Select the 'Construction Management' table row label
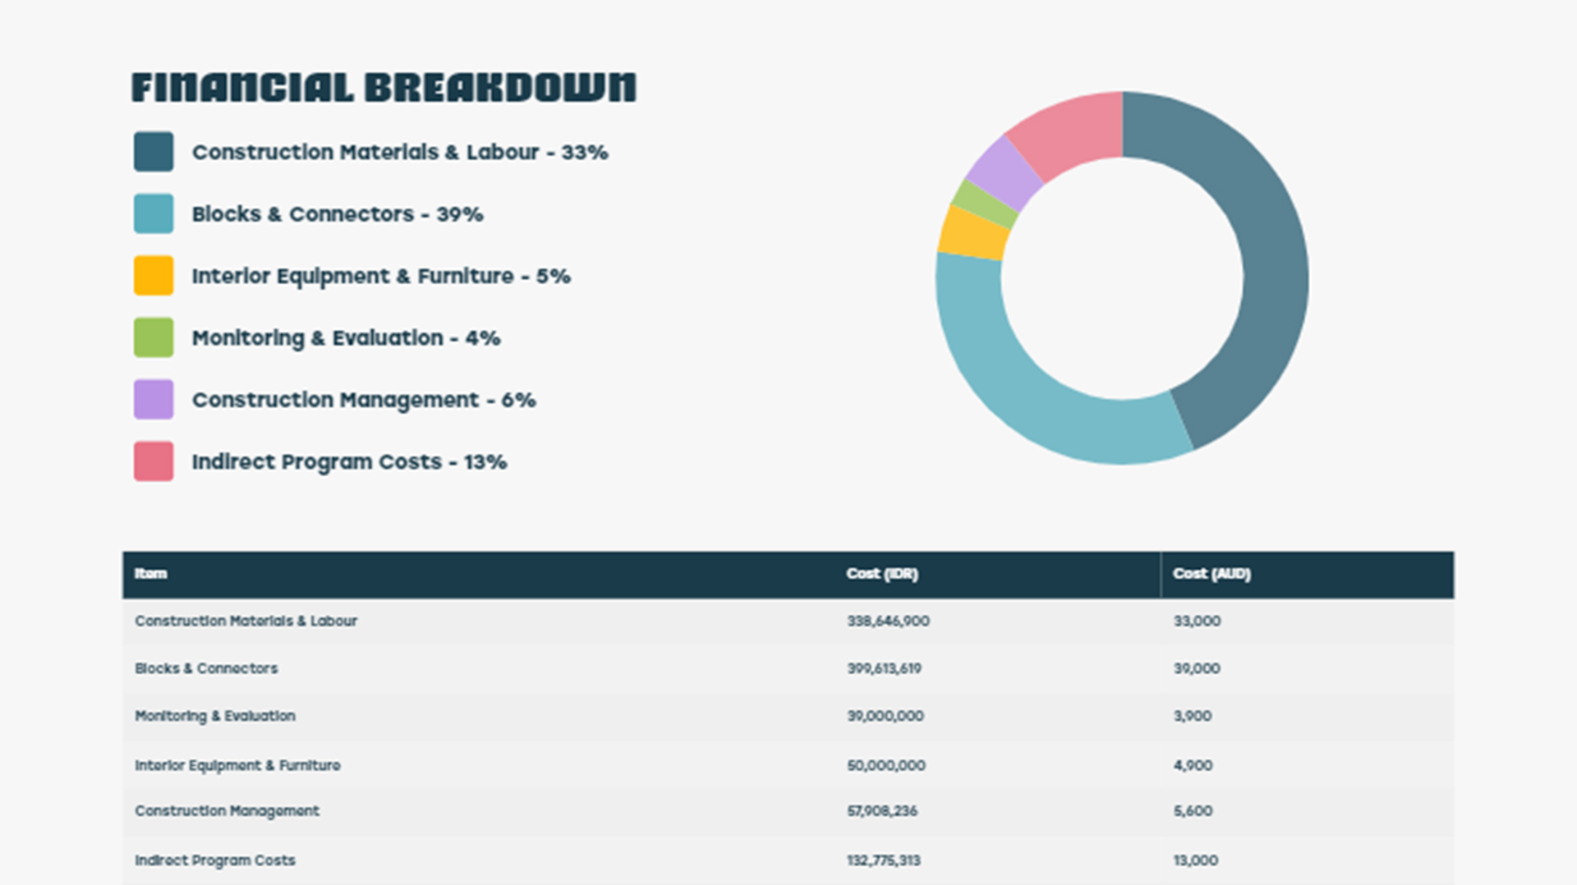 coord(227,811)
